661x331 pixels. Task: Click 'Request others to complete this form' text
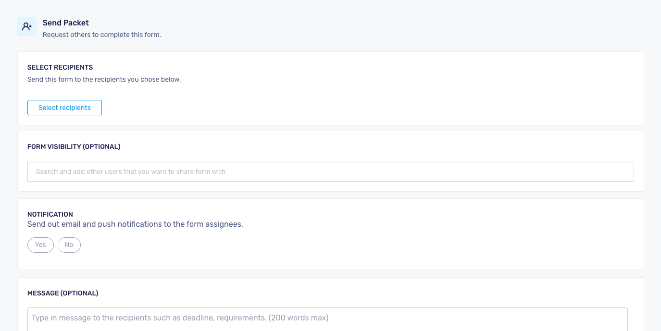[102, 35]
